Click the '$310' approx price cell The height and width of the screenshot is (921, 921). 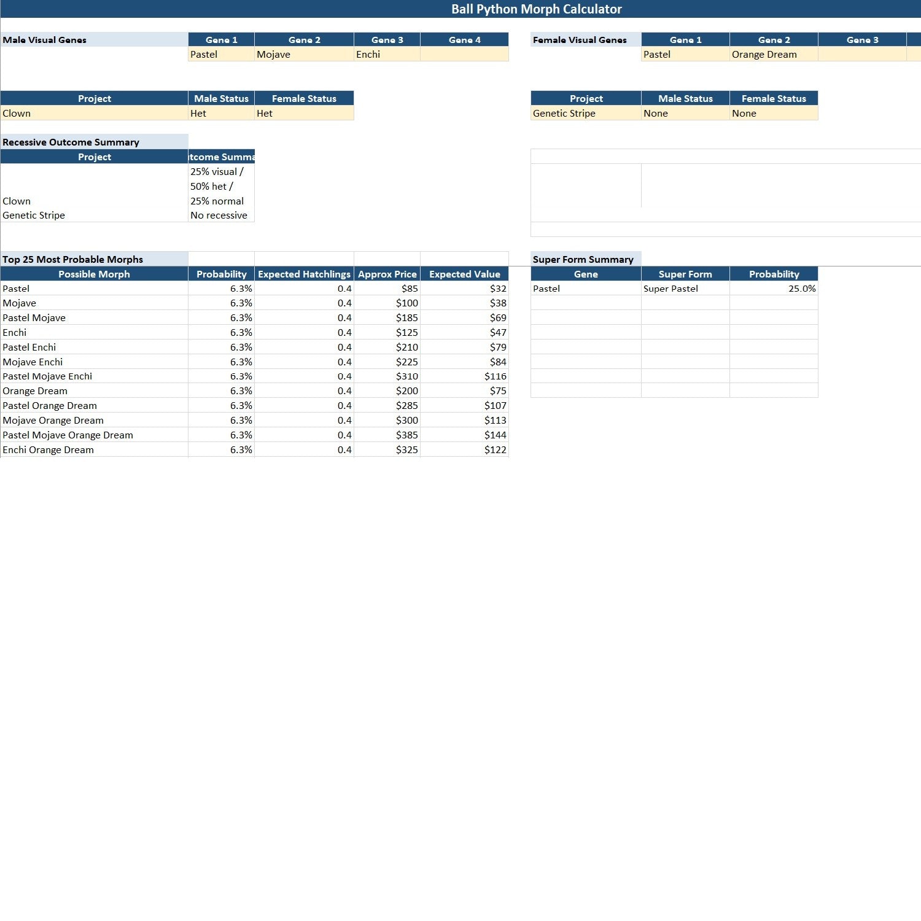387,376
